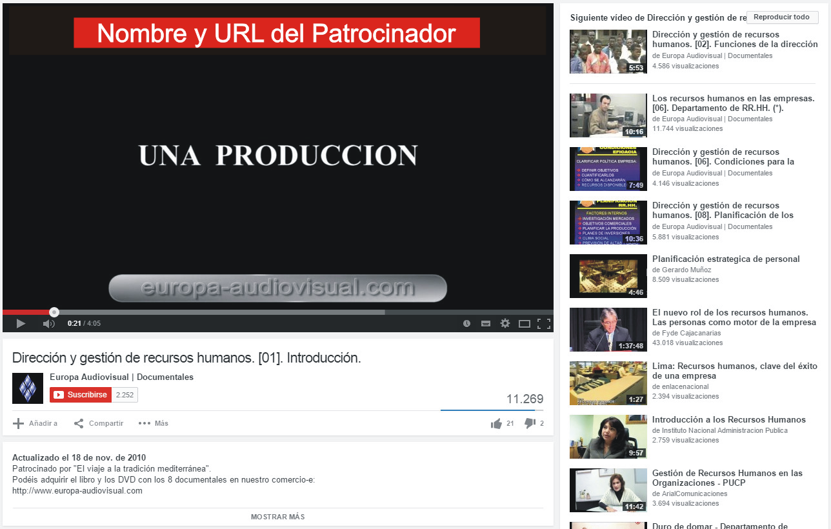Image resolution: width=831 pixels, height=529 pixels.
Task: Open title Gestión de Recursos Humanos en las Organizaciones
Action: tap(728, 478)
